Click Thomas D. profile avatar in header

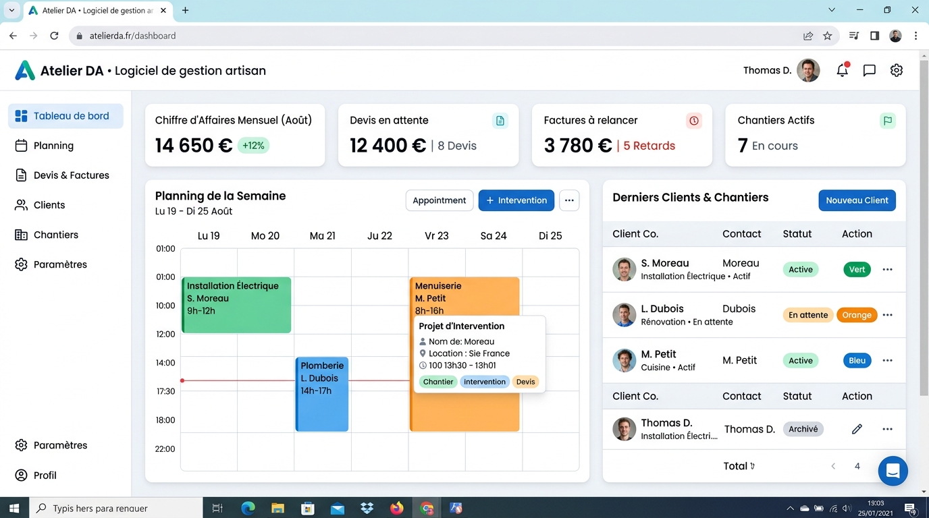pyautogui.click(x=808, y=70)
